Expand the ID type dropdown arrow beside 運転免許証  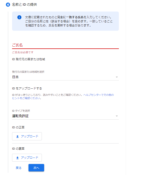(x=117, y=116)
